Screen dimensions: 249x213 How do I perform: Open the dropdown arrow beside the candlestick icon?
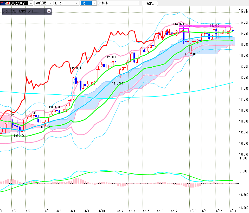point(94,3)
